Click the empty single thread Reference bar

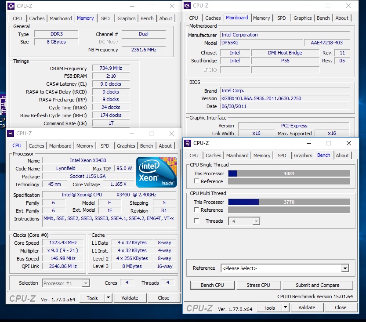coord(289,181)
